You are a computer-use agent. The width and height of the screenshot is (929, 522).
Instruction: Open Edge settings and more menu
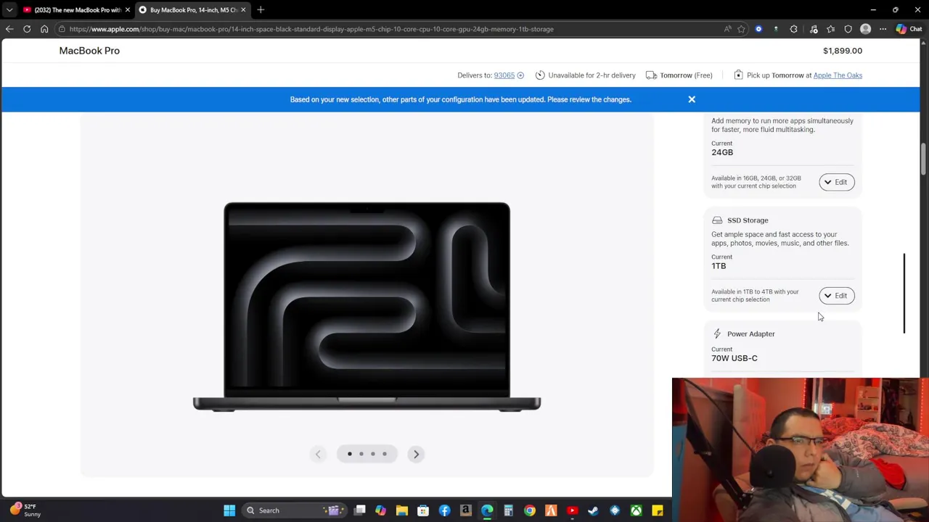click(883, 29)
